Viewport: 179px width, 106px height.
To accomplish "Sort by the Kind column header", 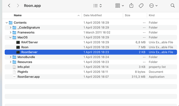I will pos(152,15).
